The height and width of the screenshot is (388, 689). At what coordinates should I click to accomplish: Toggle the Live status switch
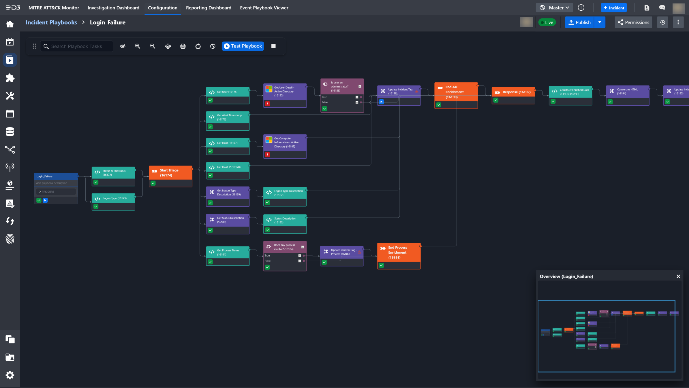547,22
